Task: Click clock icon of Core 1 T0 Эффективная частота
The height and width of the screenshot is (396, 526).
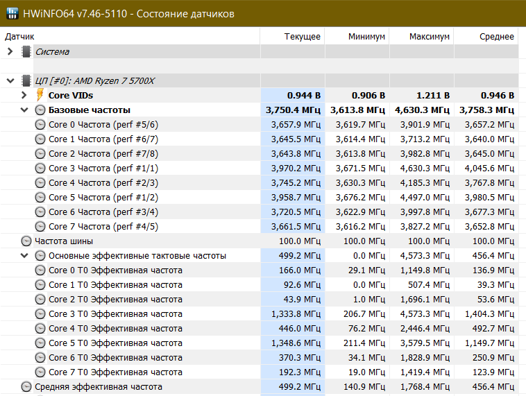Action: pyautogui.click(x=40, y=285)
